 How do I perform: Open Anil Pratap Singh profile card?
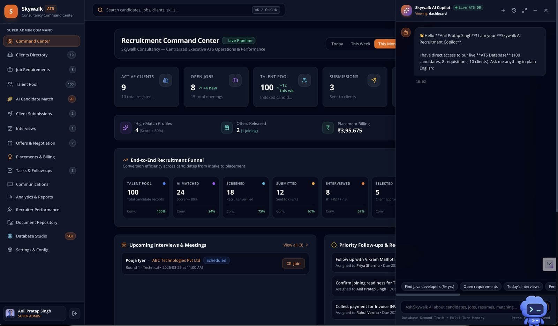point(35,313)
